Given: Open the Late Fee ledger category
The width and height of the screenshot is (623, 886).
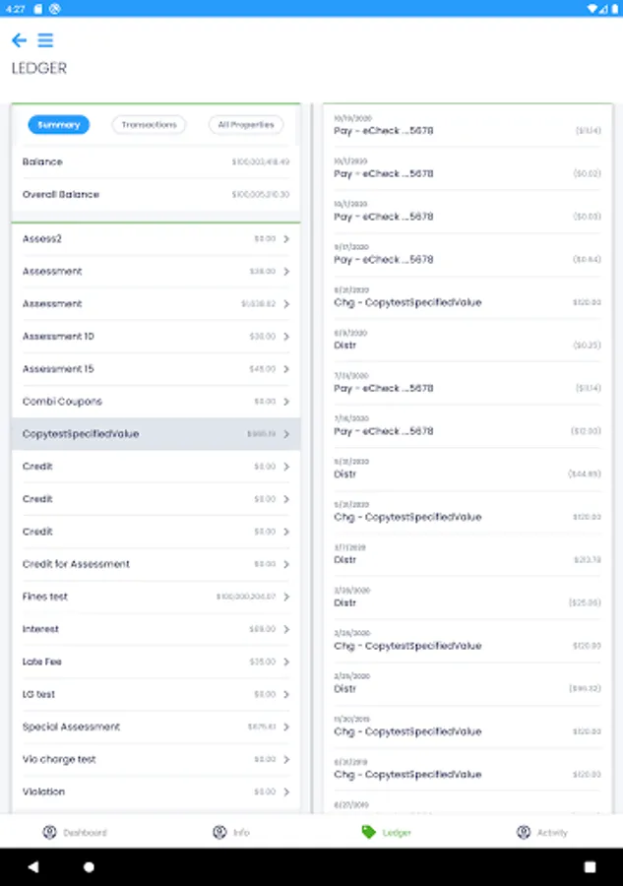Looking at the screenshot, I should click(156, 662).
